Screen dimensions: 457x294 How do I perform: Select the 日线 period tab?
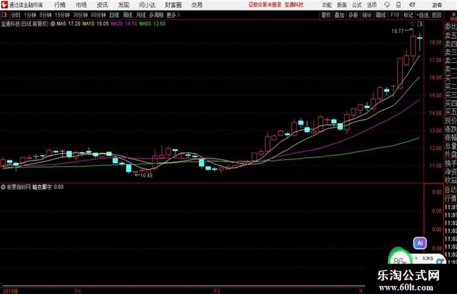point(114,15)
